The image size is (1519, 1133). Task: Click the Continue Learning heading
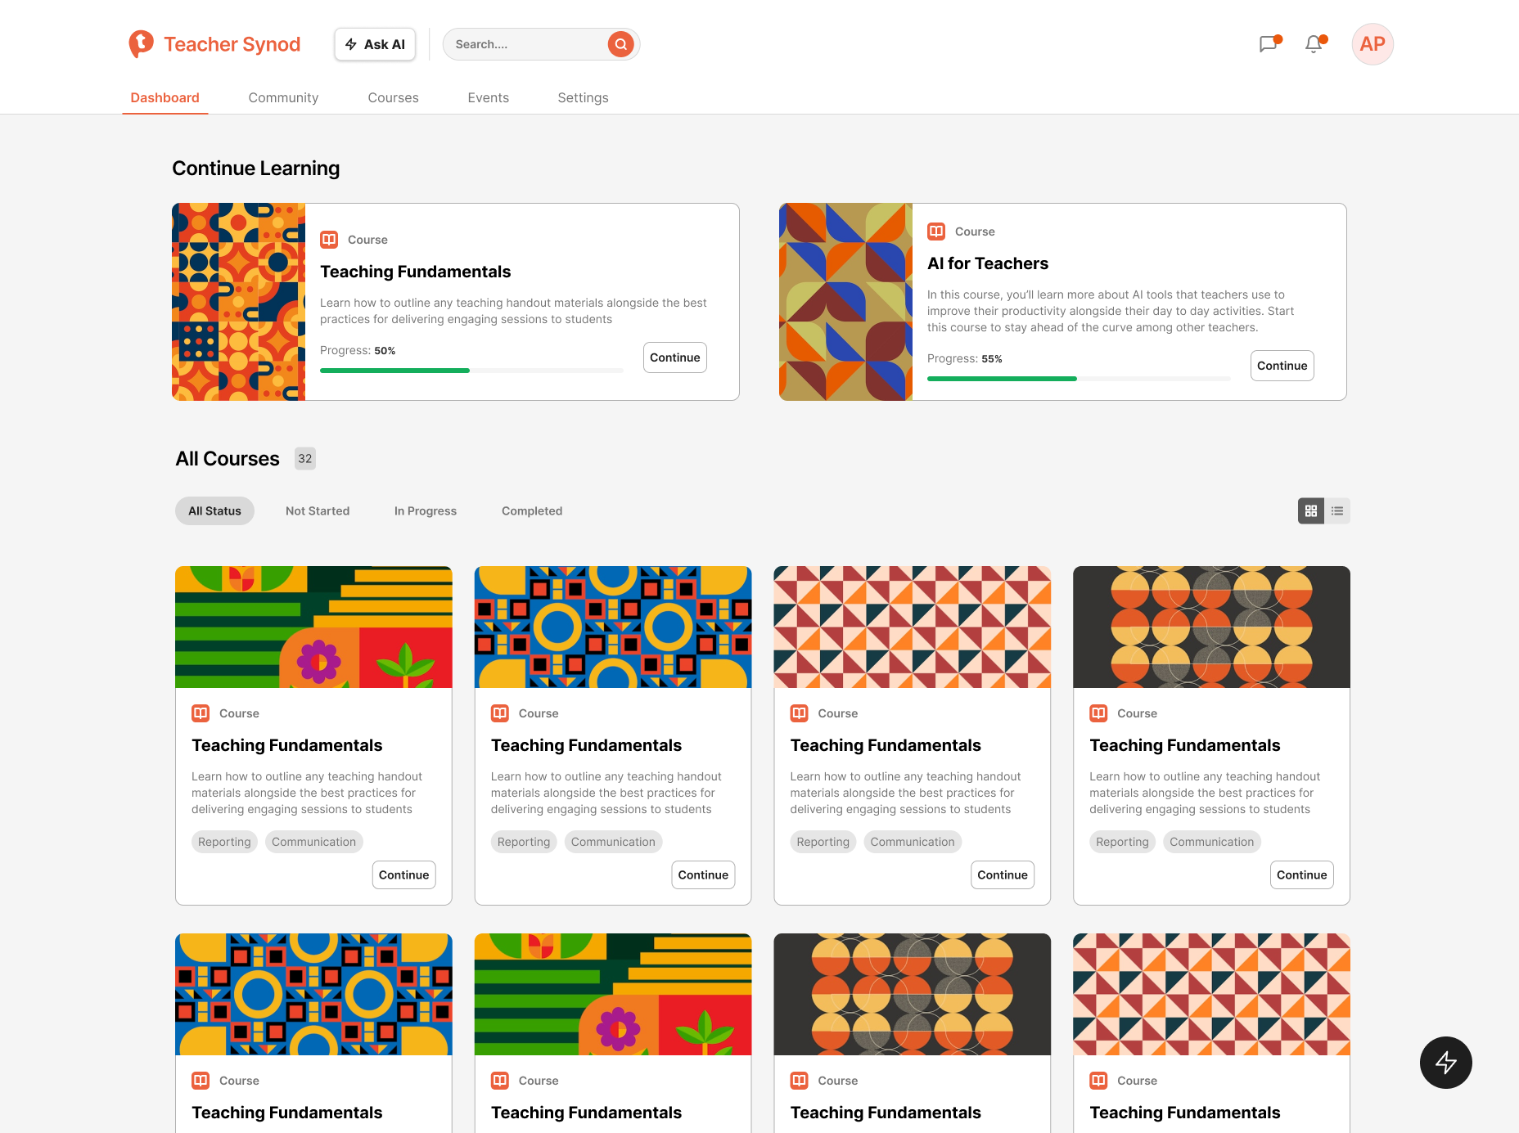click(x=256, y=169)
